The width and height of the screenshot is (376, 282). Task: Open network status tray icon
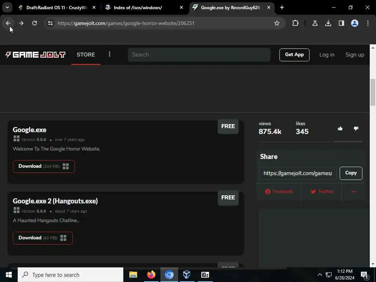[x=329, y=275]
